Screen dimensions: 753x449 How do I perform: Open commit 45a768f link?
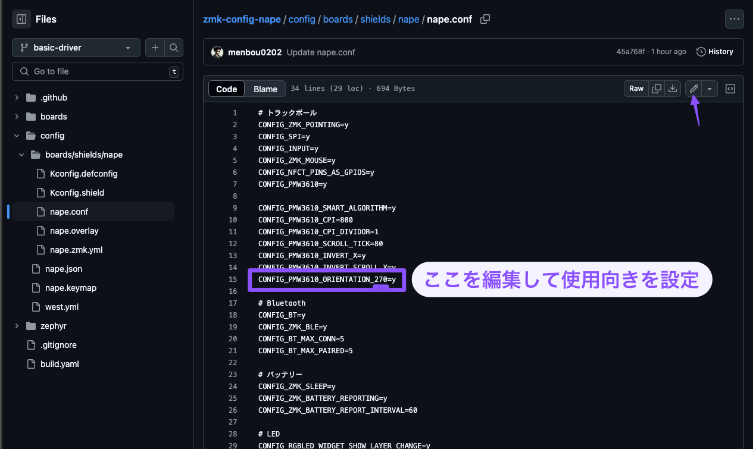point(630,52)
